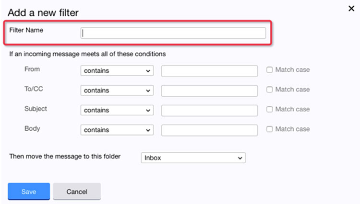Image resolution: width=360 pixels, height=204 pixels.
Task: Open the From condition dropdown
Action: [117, 71]
